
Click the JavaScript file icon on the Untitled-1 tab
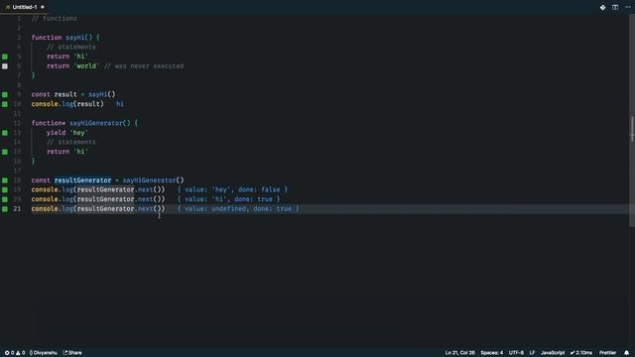click(x=8, y=7)
